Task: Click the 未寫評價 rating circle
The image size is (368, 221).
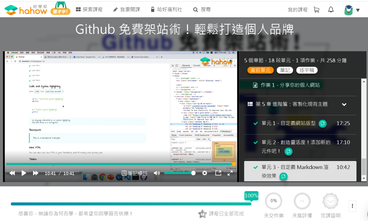Action: (x=302, y=201)
